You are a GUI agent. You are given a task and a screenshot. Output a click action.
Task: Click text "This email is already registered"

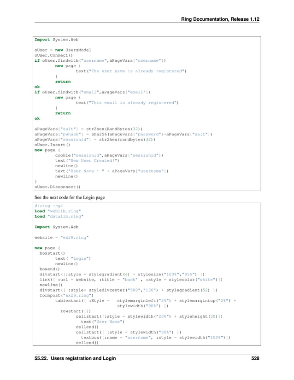point(134,103)
